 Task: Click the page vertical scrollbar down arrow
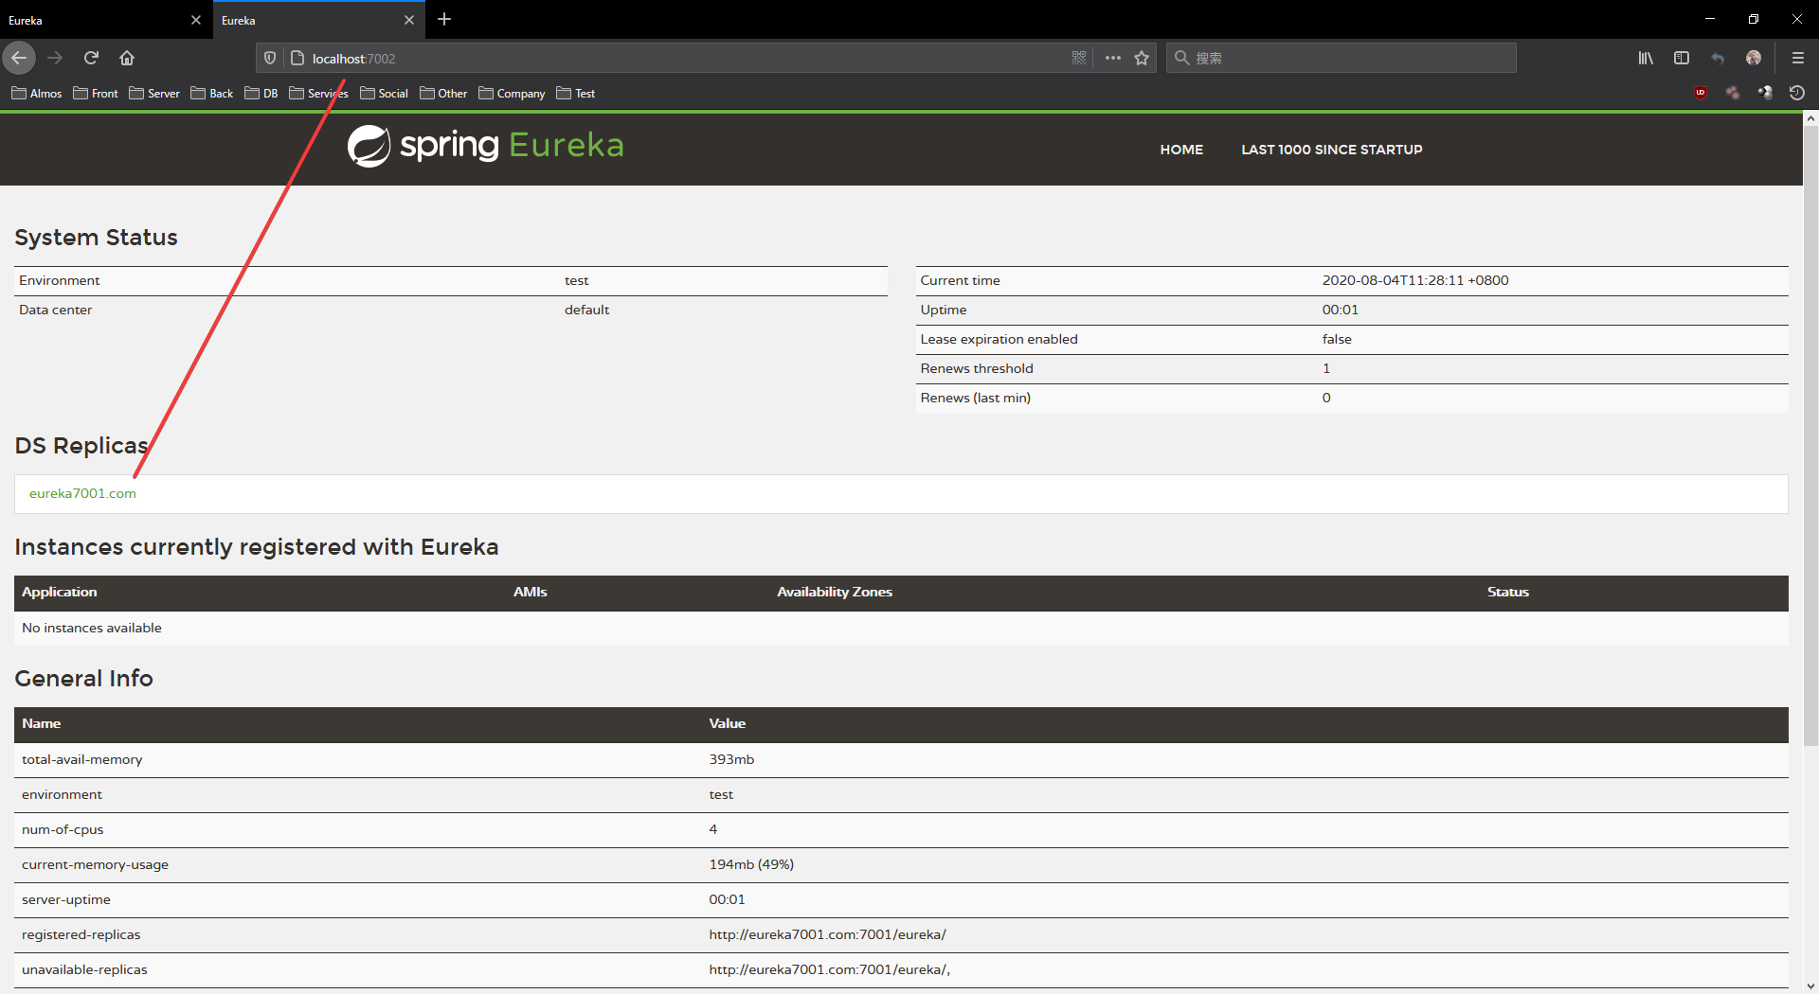pos(1810,985)
